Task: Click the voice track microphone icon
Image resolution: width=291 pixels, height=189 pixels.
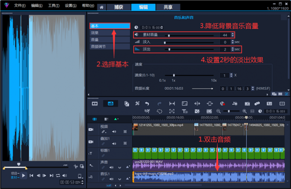Action: pos(91,165)
